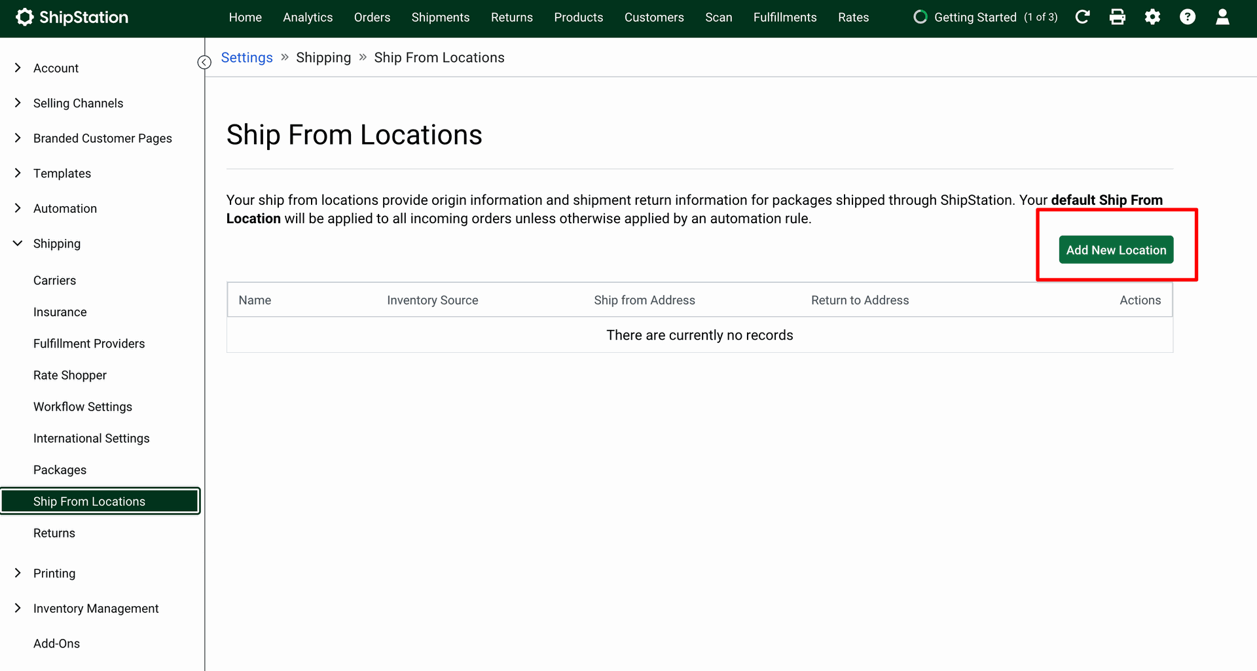Viewport: 1257px width, 671px height.
Task: Follow the Settings breadcrumb link
Action: [x=247, y=58]
